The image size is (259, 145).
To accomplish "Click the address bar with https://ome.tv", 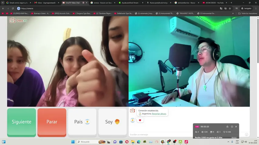I will tap(117, 8).
